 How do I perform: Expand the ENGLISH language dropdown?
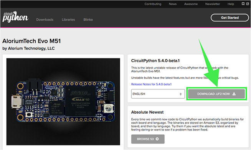point(158,94)
